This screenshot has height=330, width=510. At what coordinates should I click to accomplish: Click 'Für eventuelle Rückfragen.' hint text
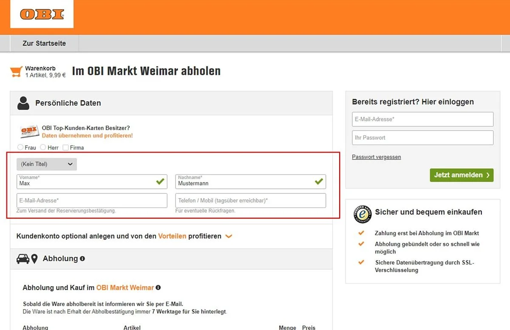click(205, 211)
